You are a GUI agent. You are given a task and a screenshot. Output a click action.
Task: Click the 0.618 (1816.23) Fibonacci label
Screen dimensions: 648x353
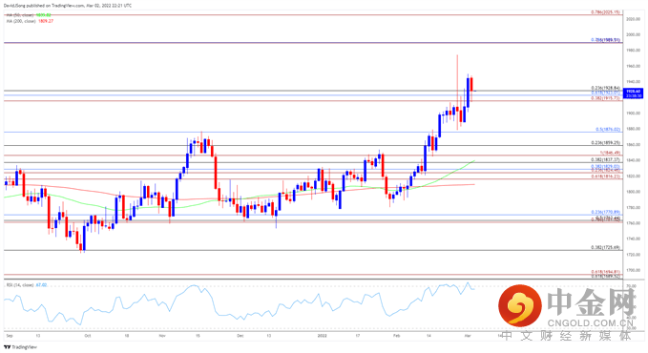[x=606, y=176]
